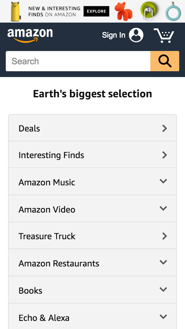Expand the Amazon Video section

tap(163, 209)
